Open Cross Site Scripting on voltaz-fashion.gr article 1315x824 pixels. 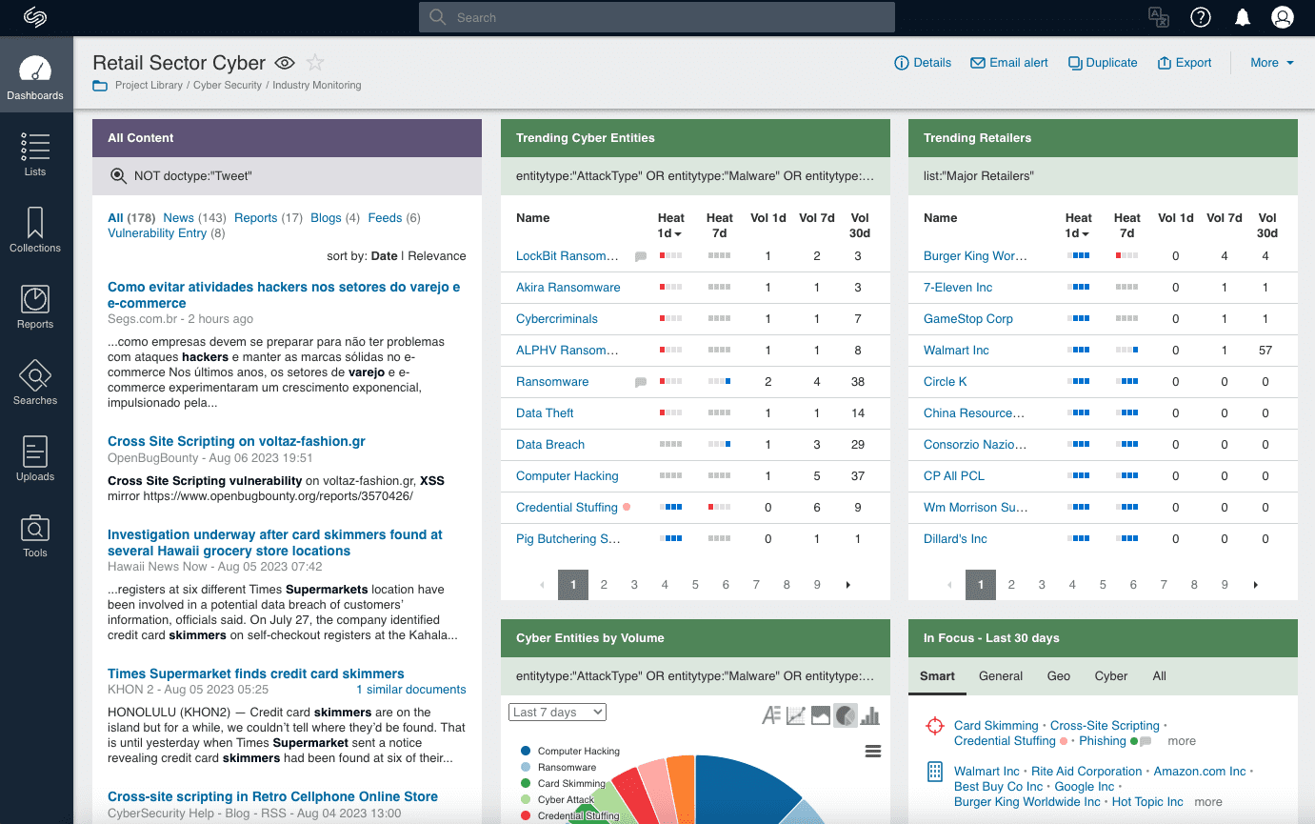(x=236, y=442)
